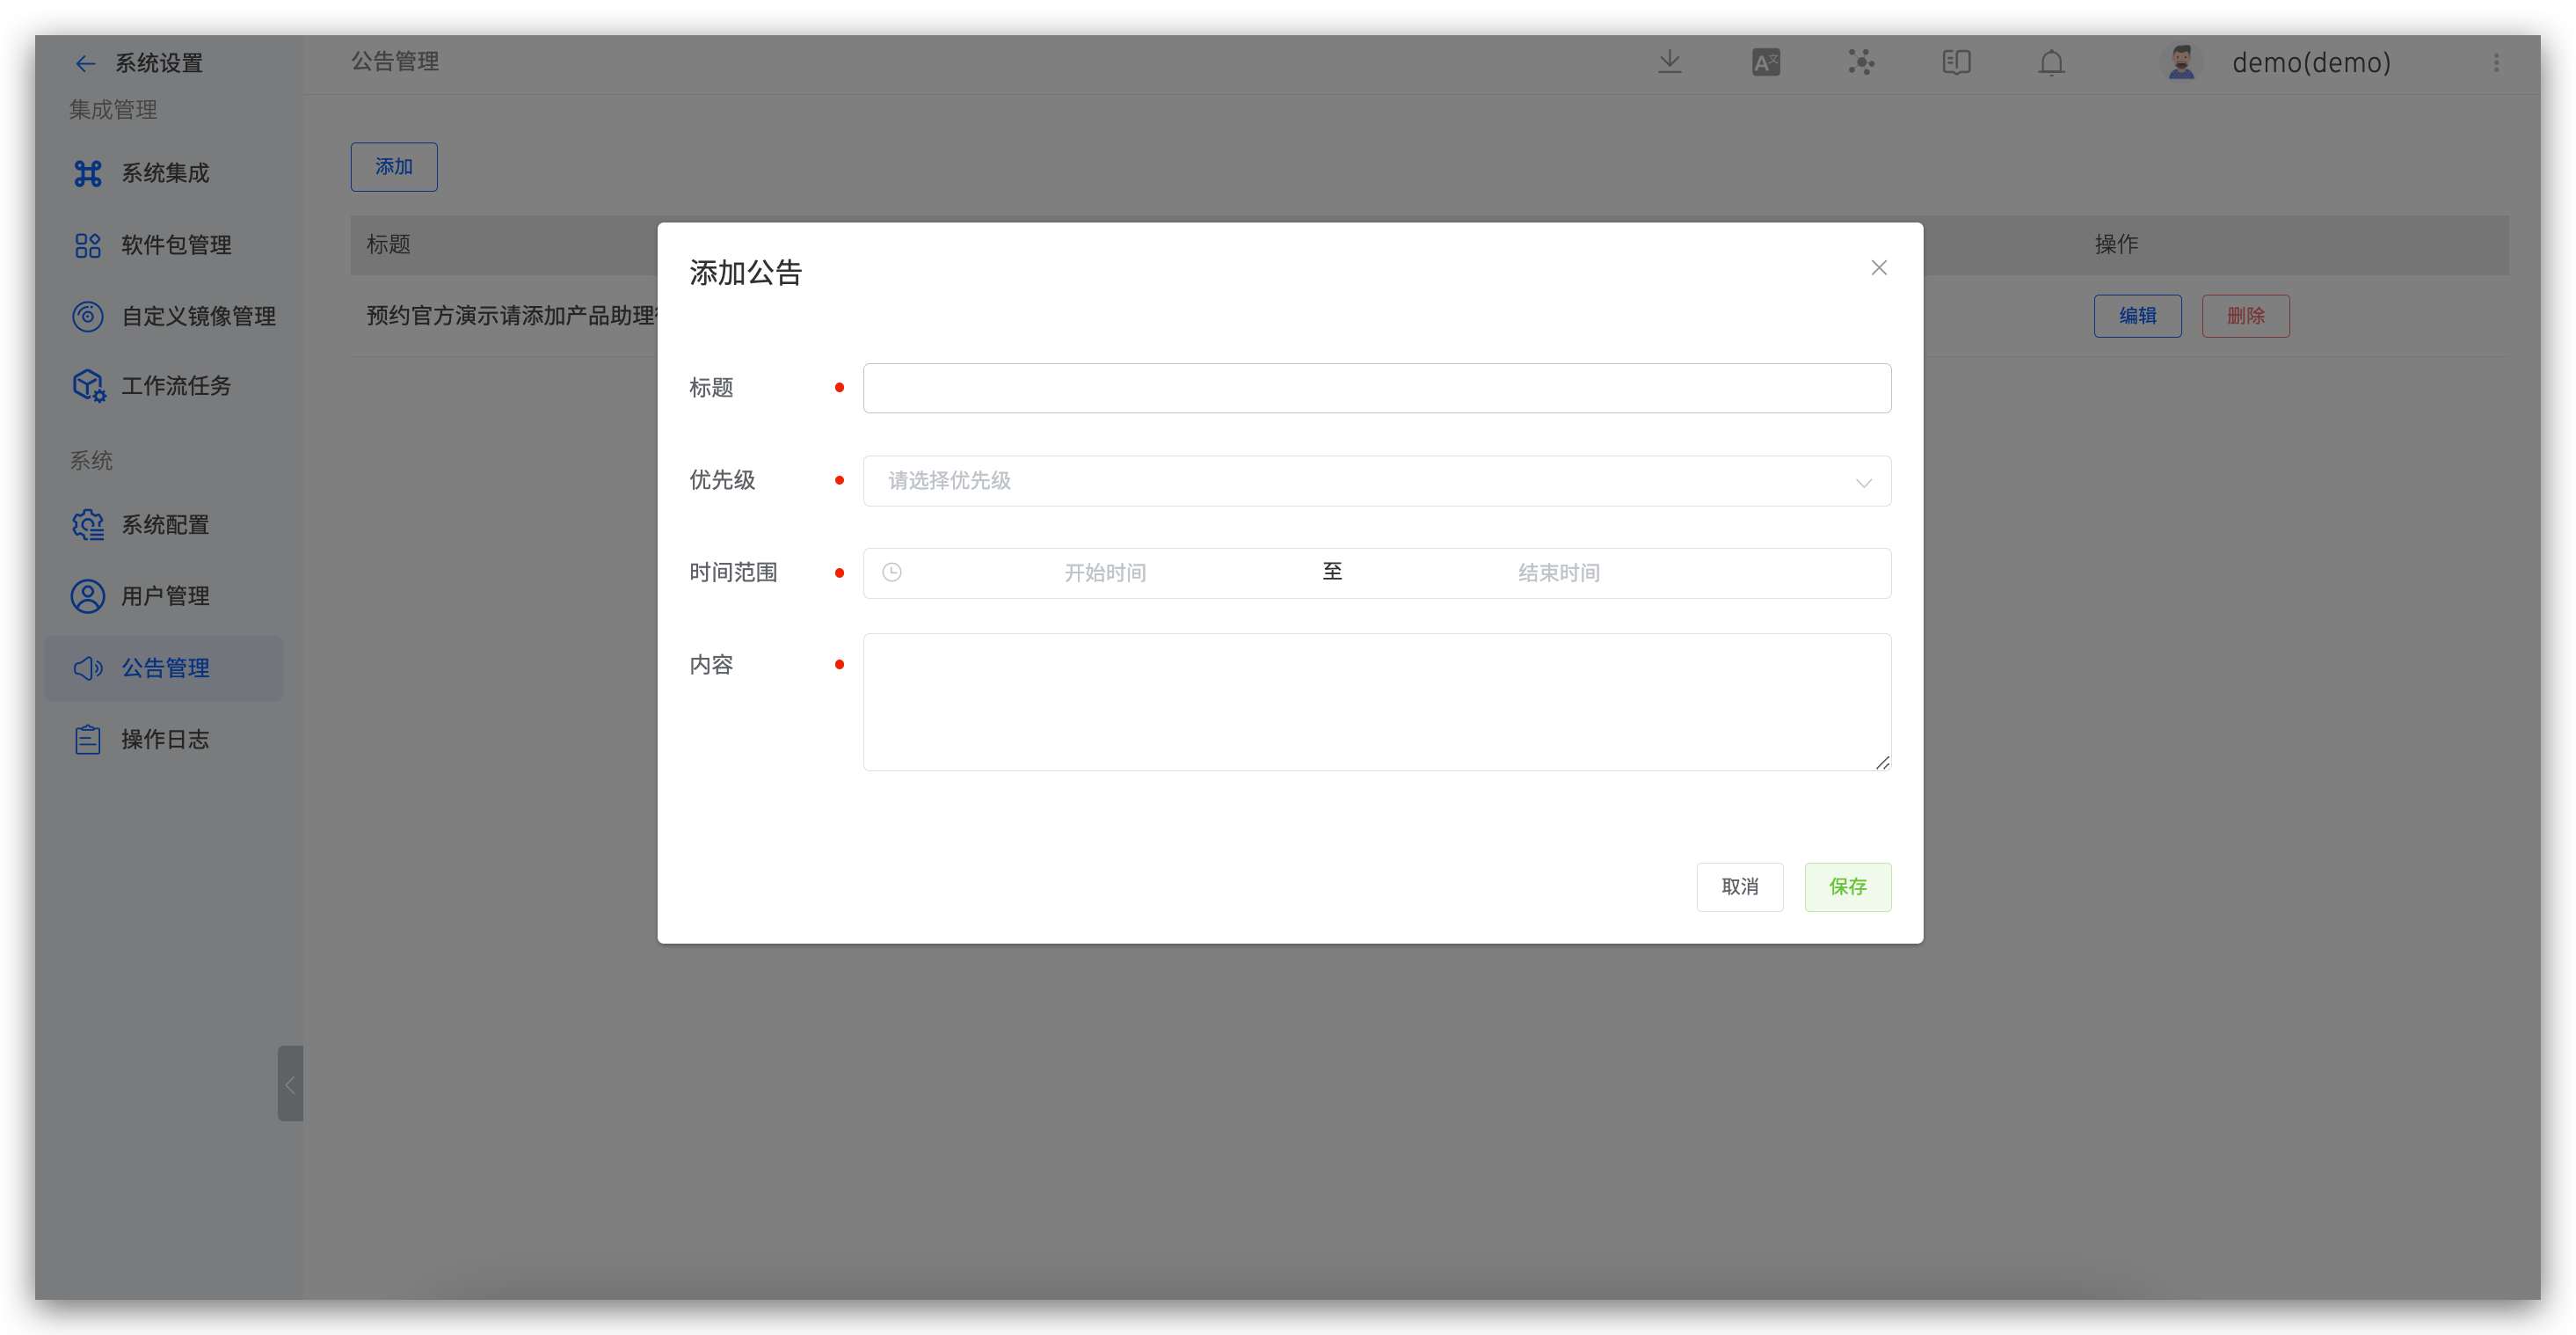Viewport: 2576px width, 1335px height.
Task: Open the documentation book icon
Action: click(x=1956, y=63)
